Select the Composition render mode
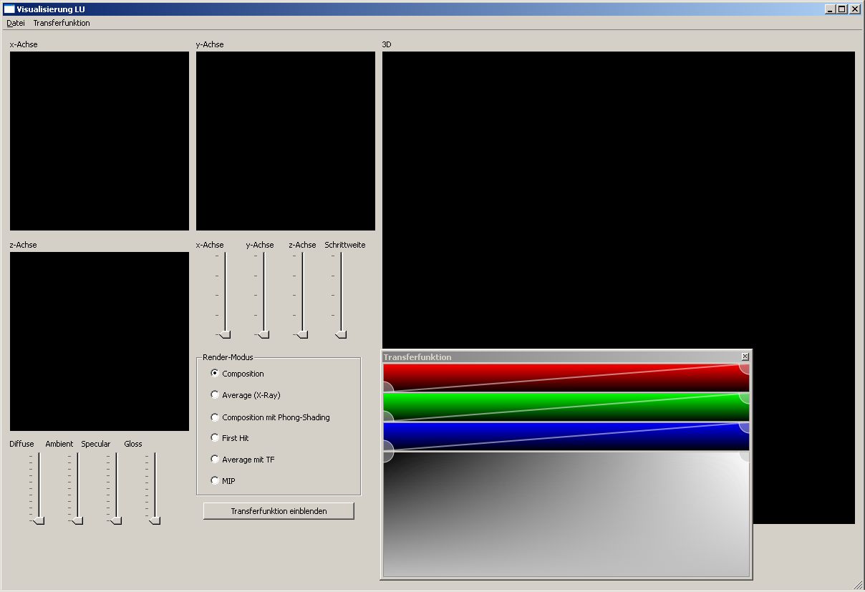This screenshot has height=592, width=865. click(215, 373)
